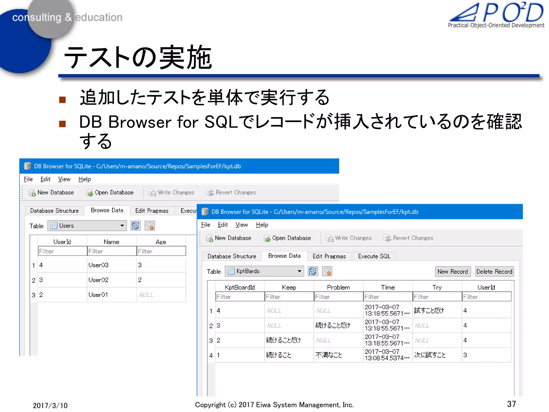Image resolution: width=549 pixels, height=412 pixels.
Task: Sort by KptBoardId column header
Action: [240, 287]
